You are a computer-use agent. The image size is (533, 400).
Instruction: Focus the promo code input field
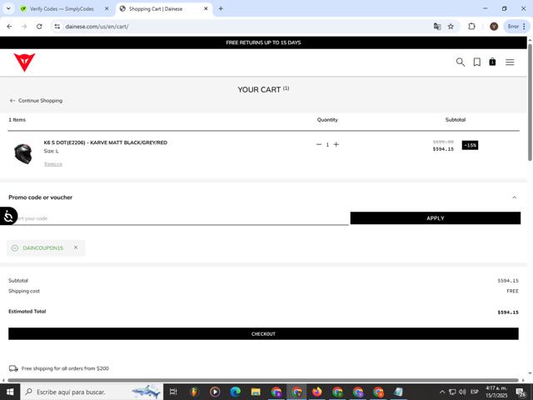pos(178,218)
